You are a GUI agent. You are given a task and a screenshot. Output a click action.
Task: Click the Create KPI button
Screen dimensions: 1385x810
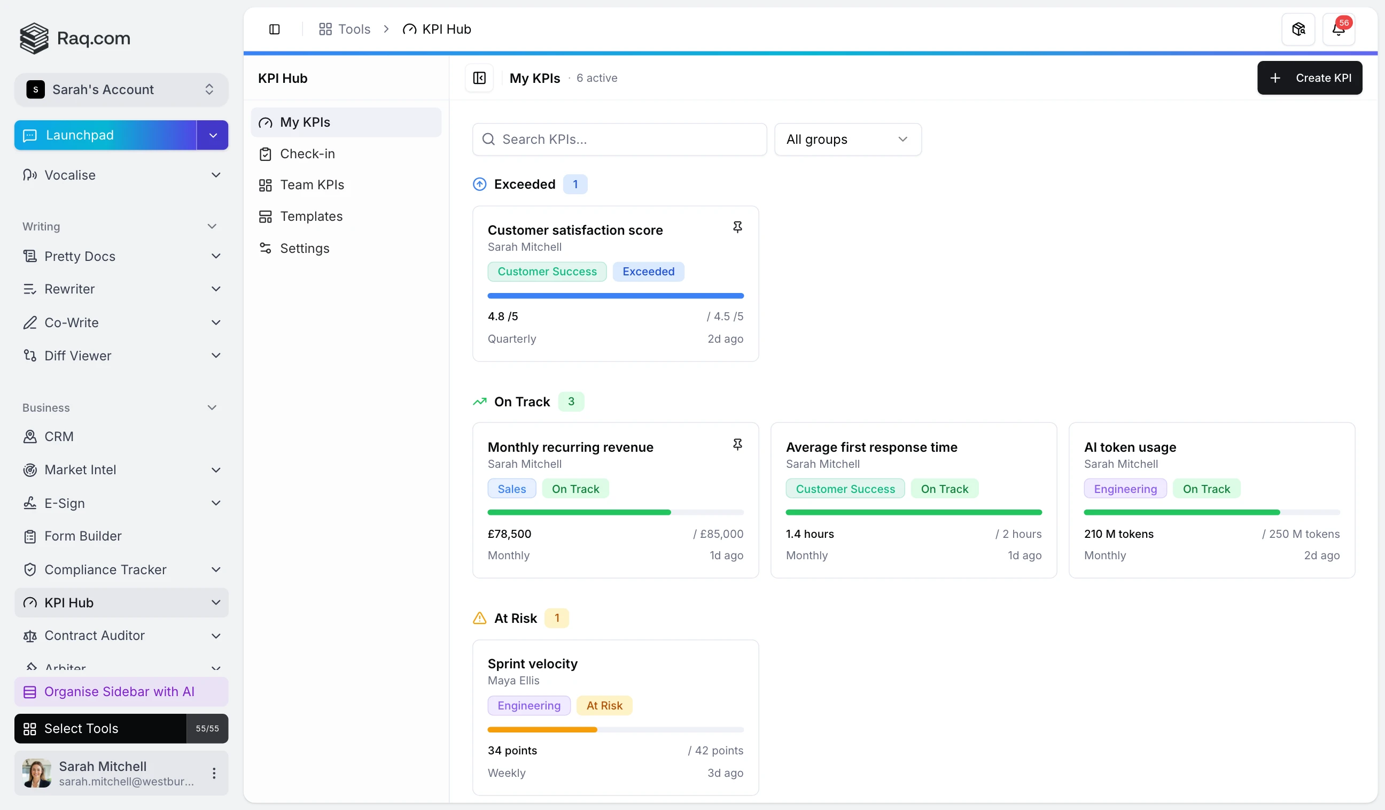tap(1310, 78)
